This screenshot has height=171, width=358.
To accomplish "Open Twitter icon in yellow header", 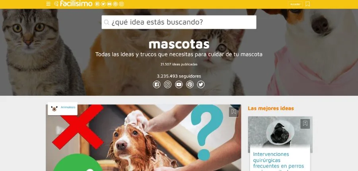I will (103, 4).
